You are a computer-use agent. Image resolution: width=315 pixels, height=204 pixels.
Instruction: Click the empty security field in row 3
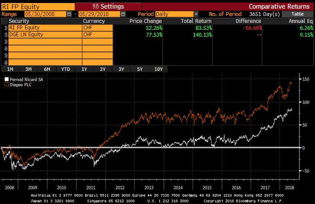[45, 41]
